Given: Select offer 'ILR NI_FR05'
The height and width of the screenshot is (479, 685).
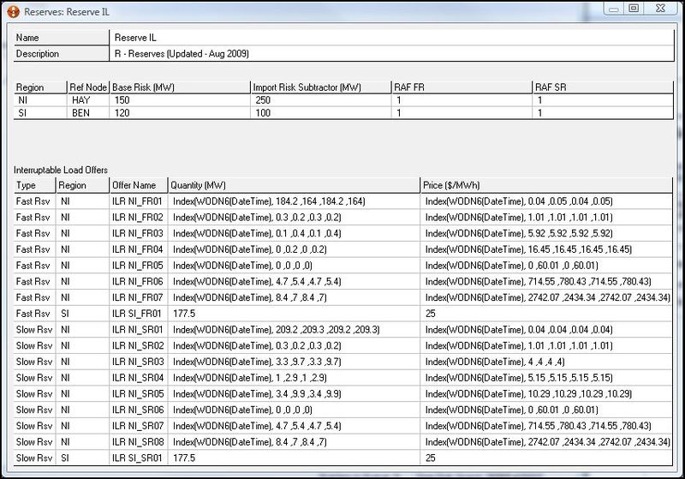Looking at the screenshot, I should tap(139, 266).
